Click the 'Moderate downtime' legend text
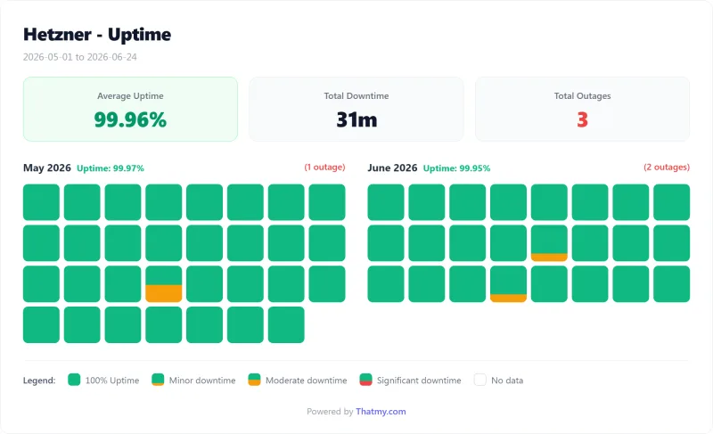 (x=306, y=381)
